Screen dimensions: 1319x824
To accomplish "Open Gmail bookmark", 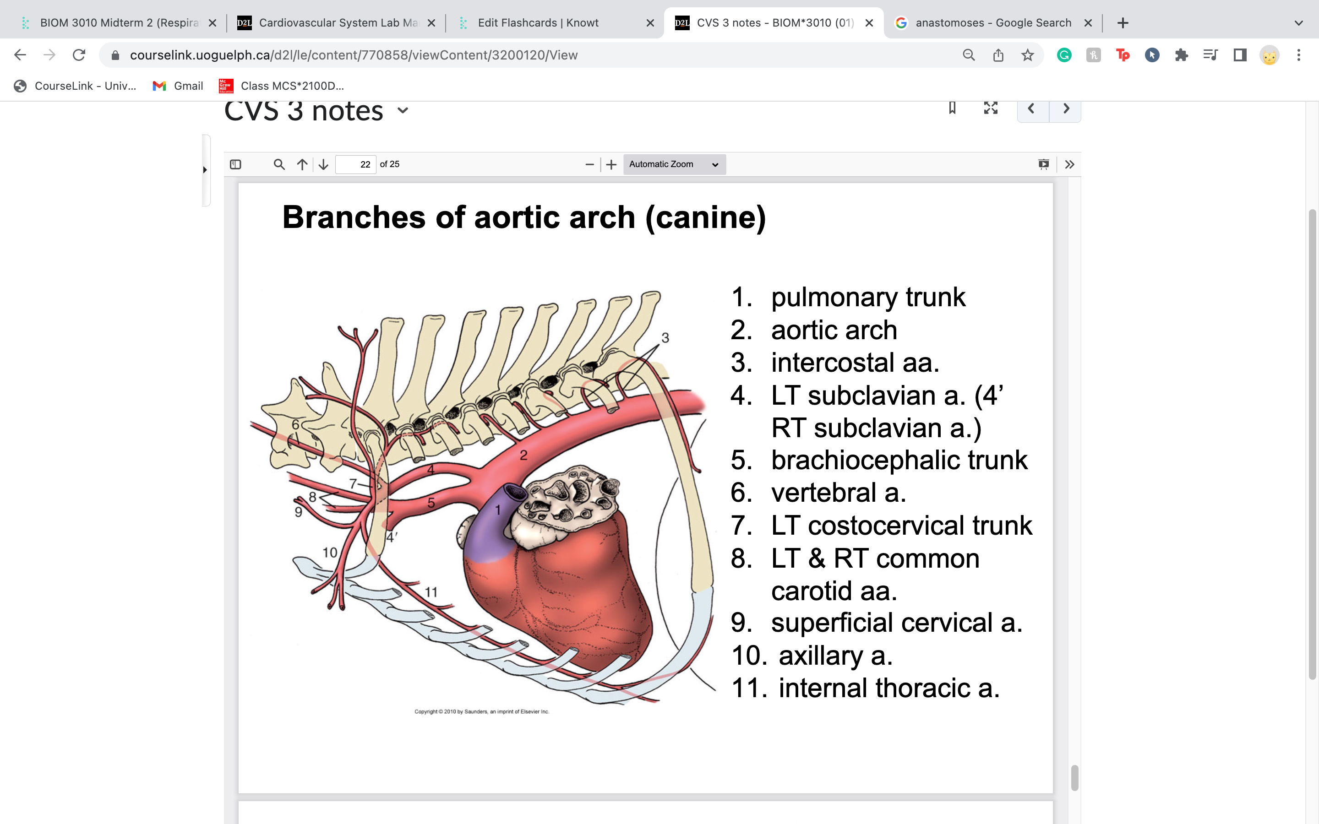I will pyautogui.click(x=178, y=86).
